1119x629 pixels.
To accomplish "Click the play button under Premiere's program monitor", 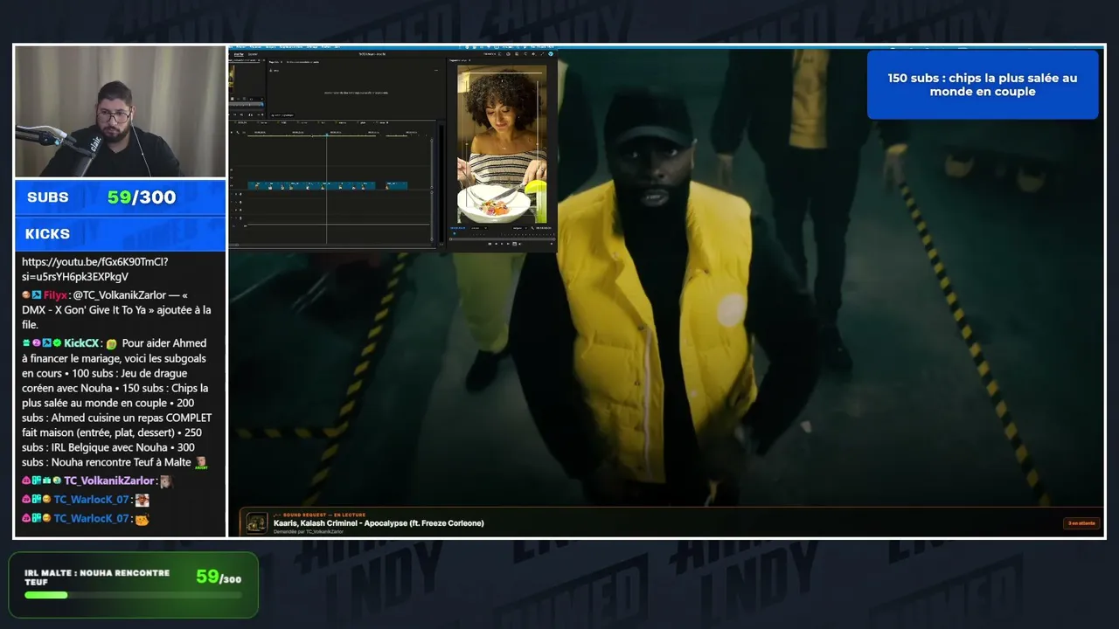I will point(501,244).
